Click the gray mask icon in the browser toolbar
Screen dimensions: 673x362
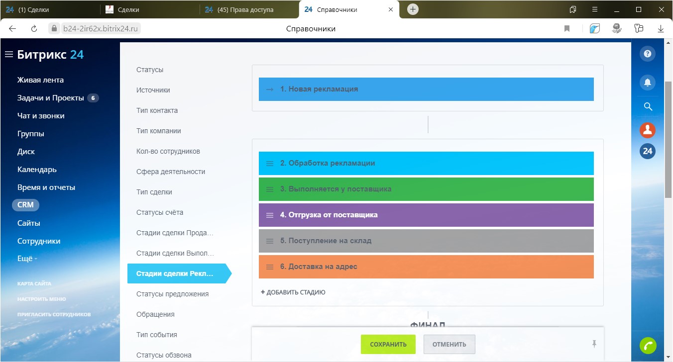click(617, 29)
